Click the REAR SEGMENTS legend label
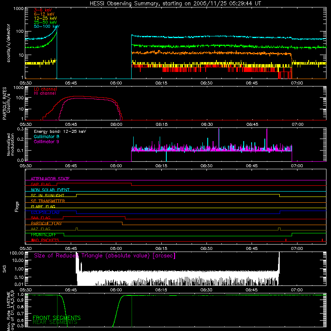The width and height of the screenshot is (331, 331). coord(55,322)
